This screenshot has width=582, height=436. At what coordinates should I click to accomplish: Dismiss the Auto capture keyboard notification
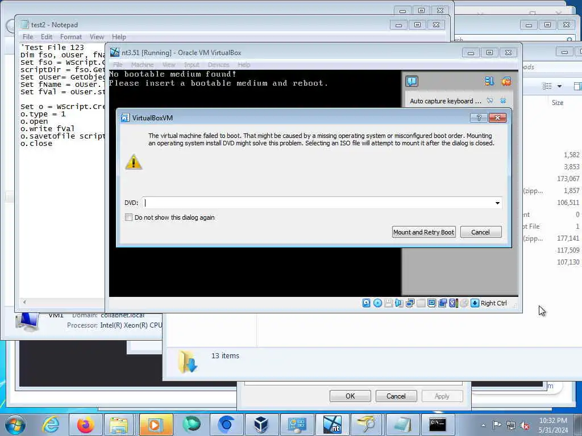503,100
